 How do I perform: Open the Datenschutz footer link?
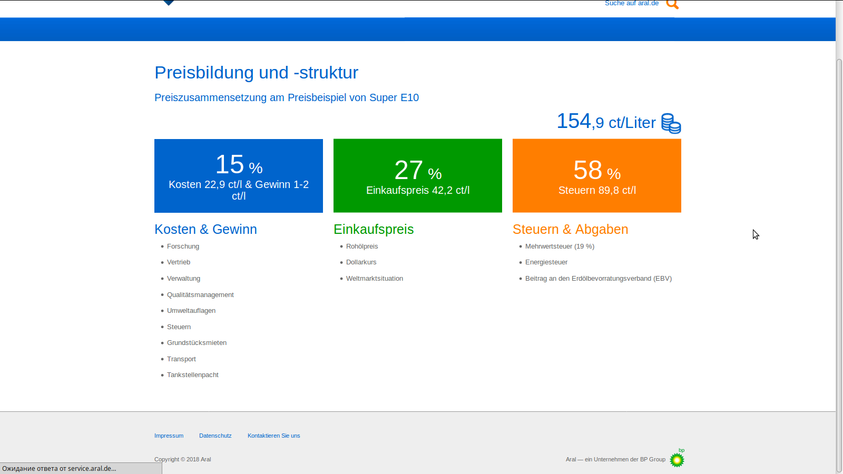(x=215, y=436)
